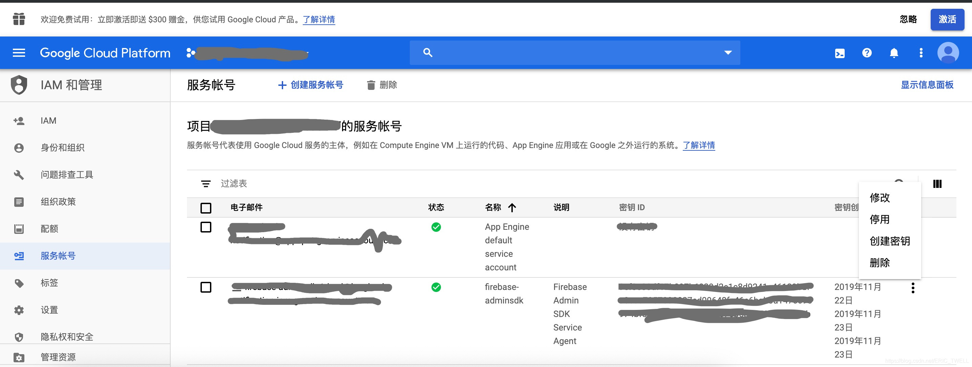
Task: Click the manage resources folder icon
Action: click(19, 357)
